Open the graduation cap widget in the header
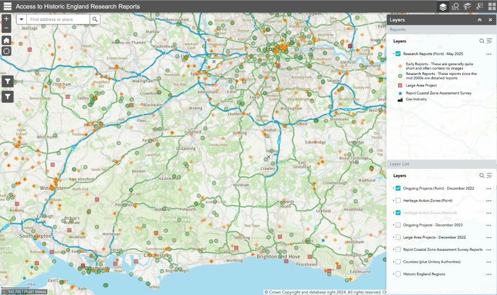 467,6
